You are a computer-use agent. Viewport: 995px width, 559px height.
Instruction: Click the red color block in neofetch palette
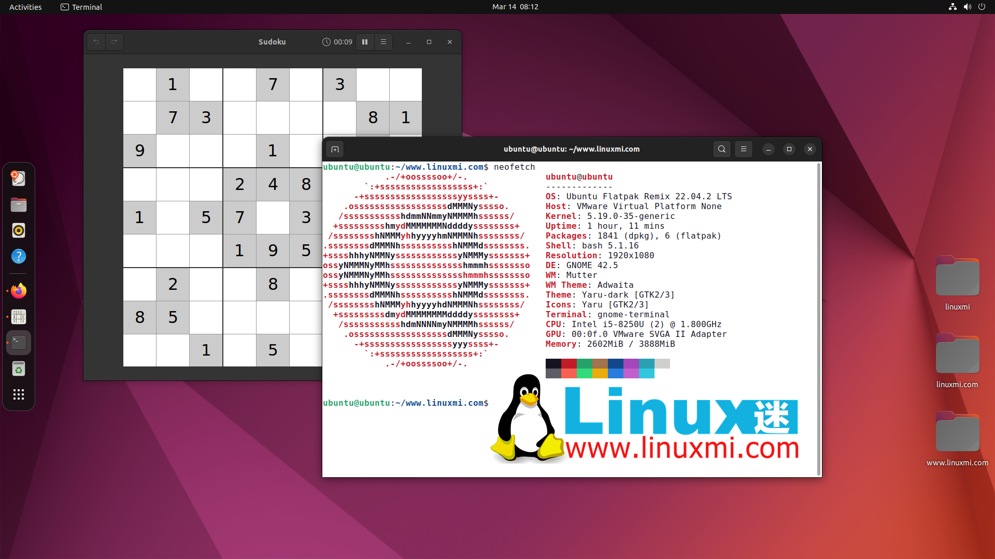click(x=569, y=364)
